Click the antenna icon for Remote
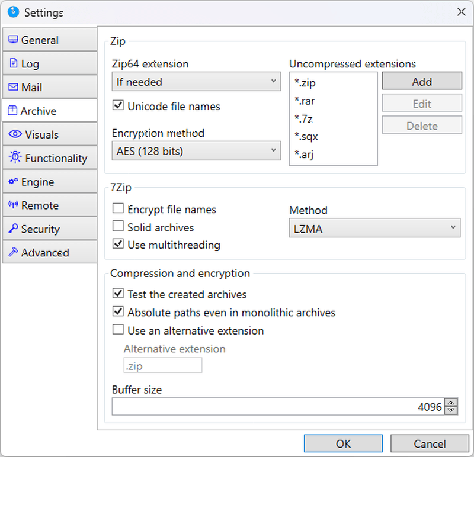Screen dimensions: 474x521 [13, 204]
